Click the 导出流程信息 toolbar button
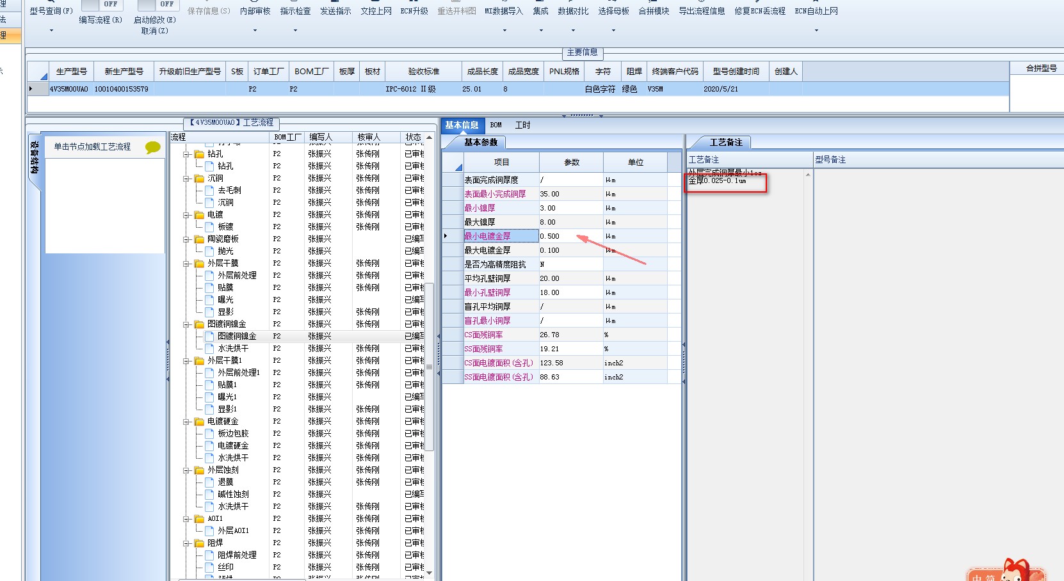This screenshot has height=581, width=1064. tap(702, 11)
